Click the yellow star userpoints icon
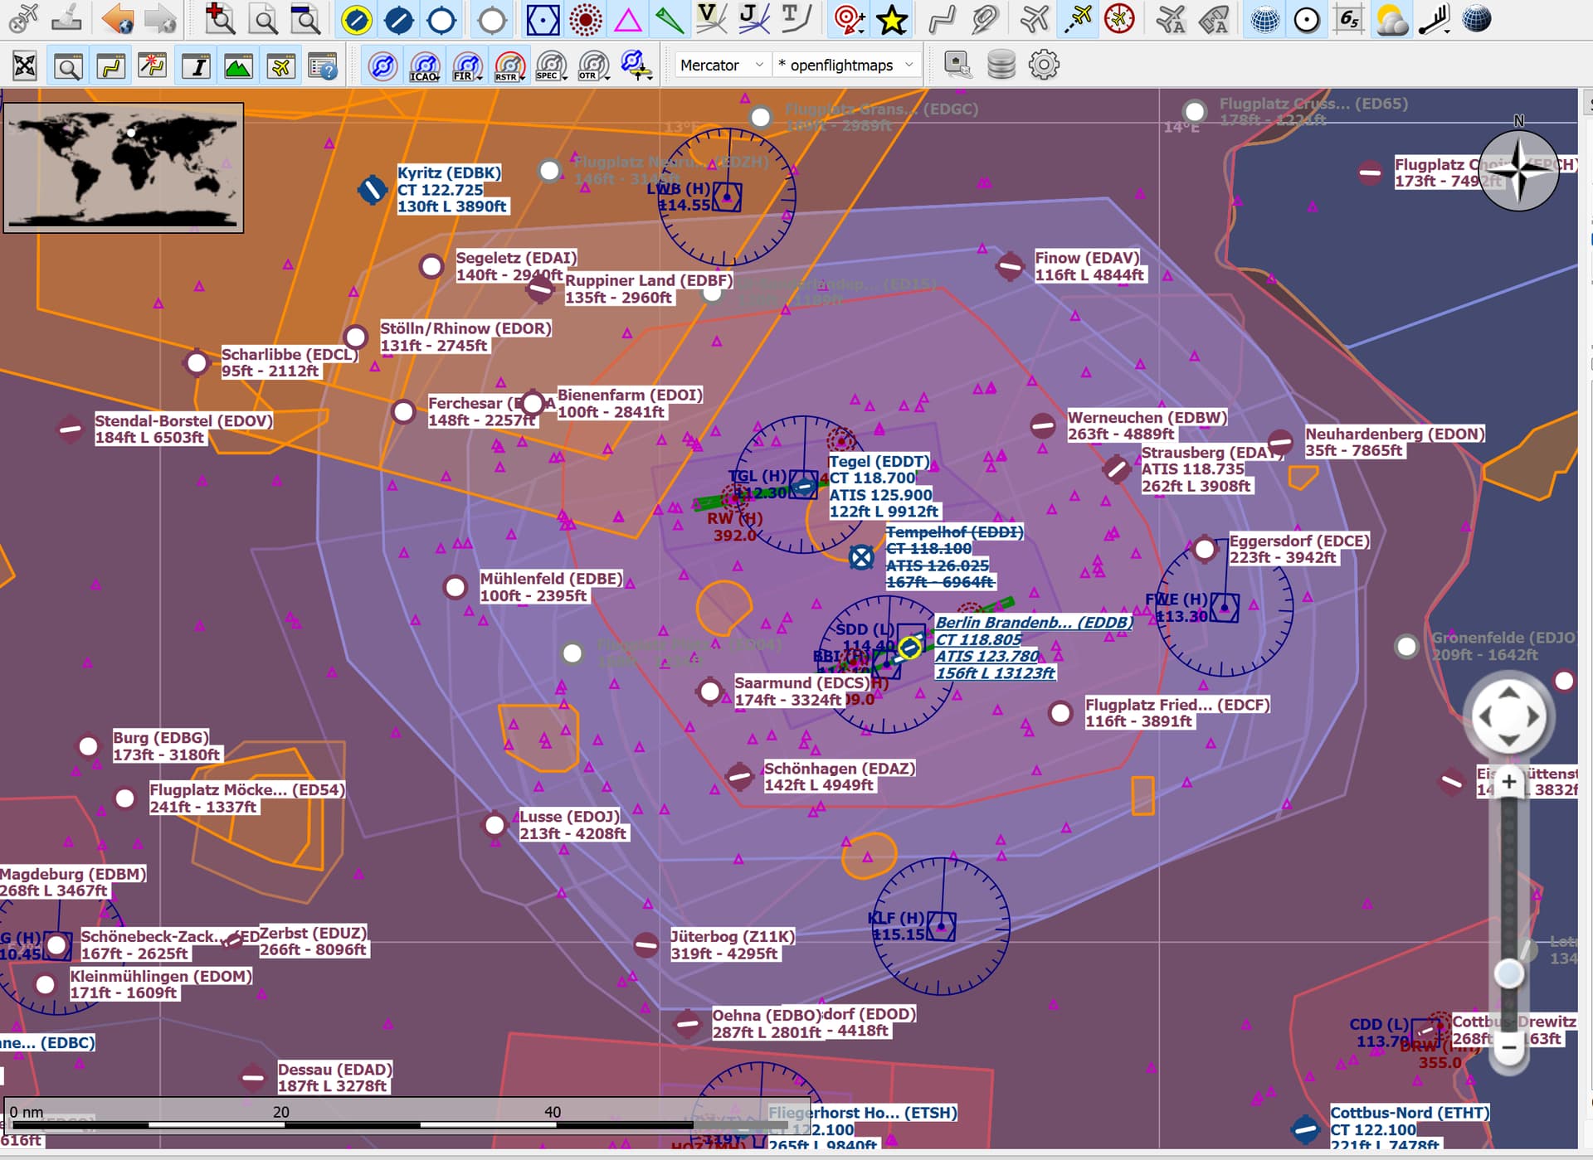The height and width of the screenshot is (1160, 1593). (x=892, y=19)
